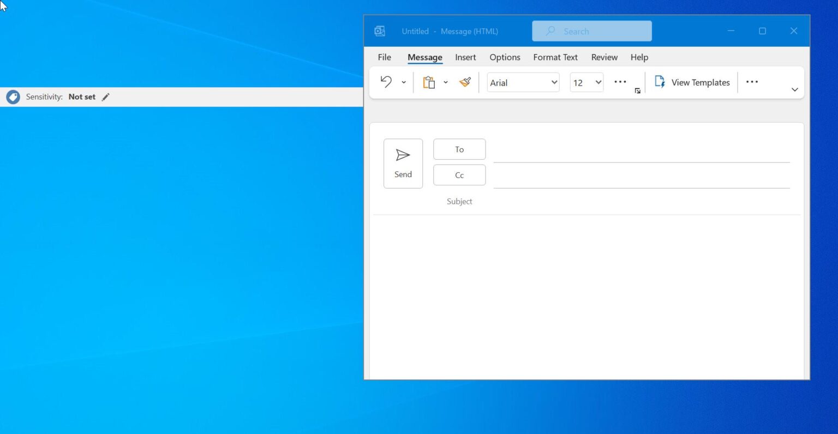Click the ellipsis right of View Templates

click(752, 82)
